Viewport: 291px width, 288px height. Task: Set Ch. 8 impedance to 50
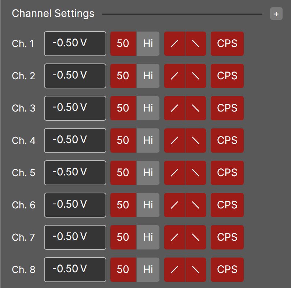pos(123,270)
